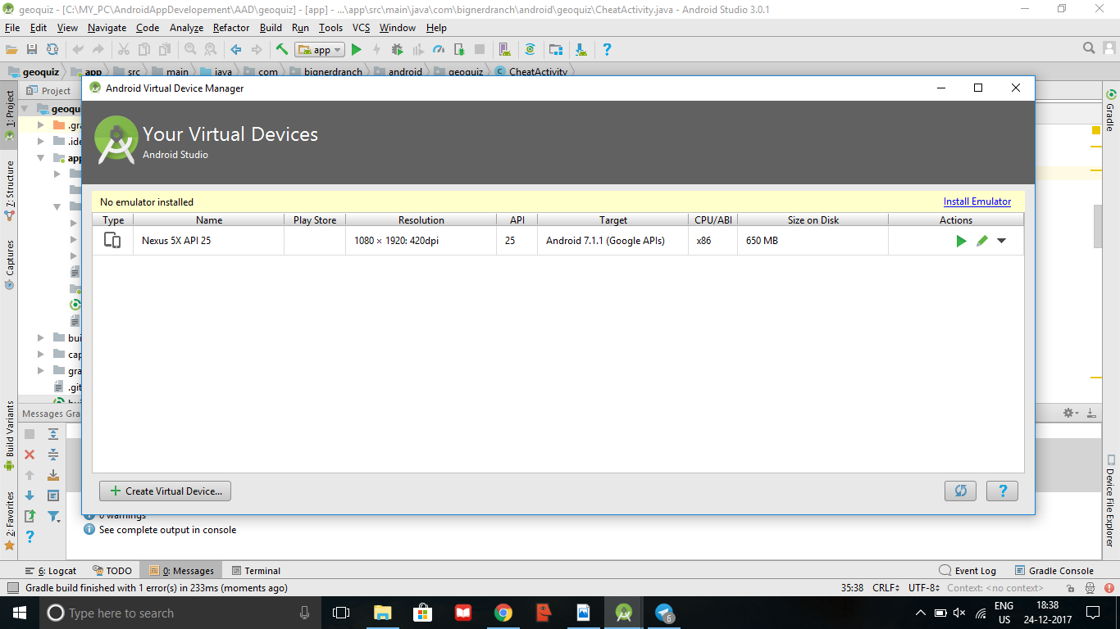The width and height of the screenshot is (1120, 629).
Task: Edit the Nexus 5X API 25 device
Action: [982, 241]
